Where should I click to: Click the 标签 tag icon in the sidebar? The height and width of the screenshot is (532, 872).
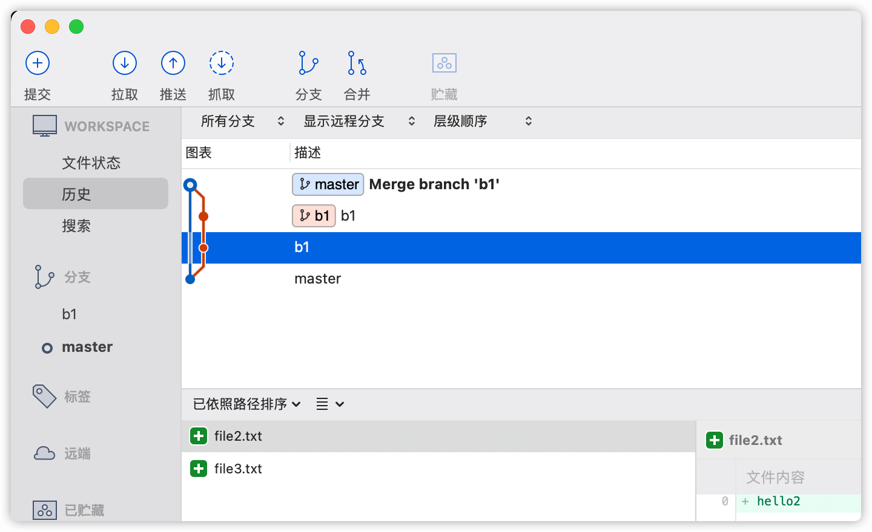(x=44, y=397)
